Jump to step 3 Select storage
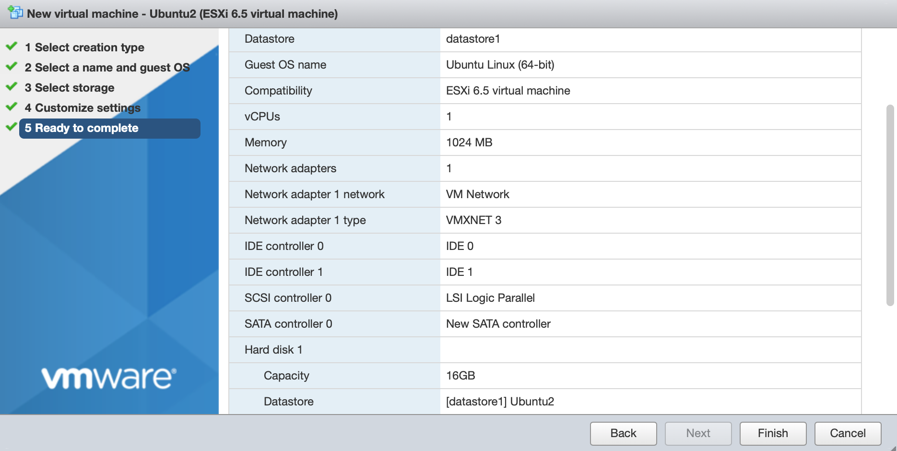Image resolution: width=897 pixels, height=451 pixels. point(74,88)
